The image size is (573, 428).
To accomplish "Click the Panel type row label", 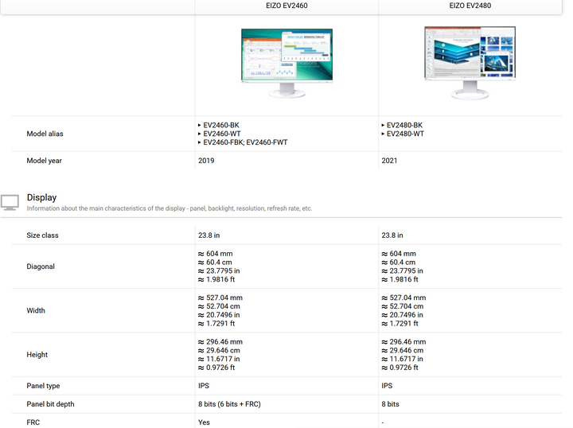I will pos(43,386).
